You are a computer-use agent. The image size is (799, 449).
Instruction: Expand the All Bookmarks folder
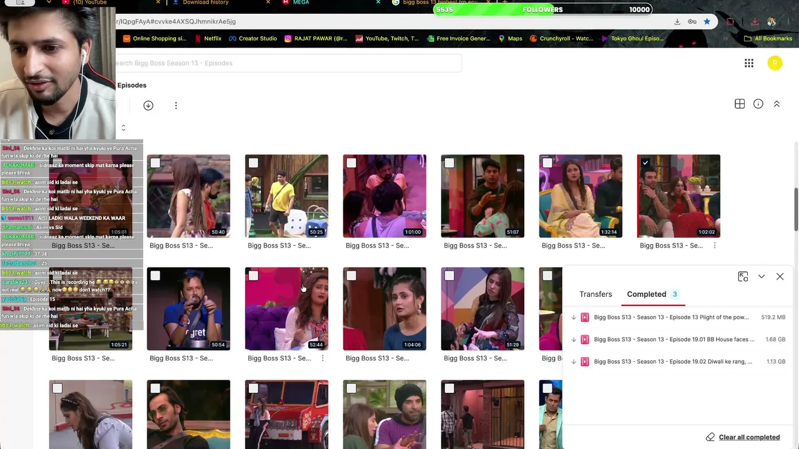(768, 39)
